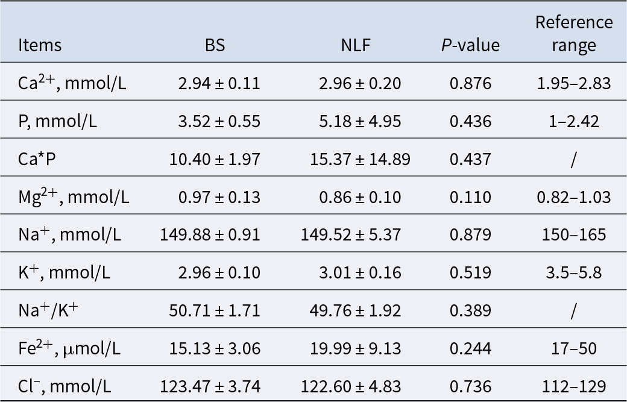Select the Na+, mmol/L row label

tap(70, 234)
